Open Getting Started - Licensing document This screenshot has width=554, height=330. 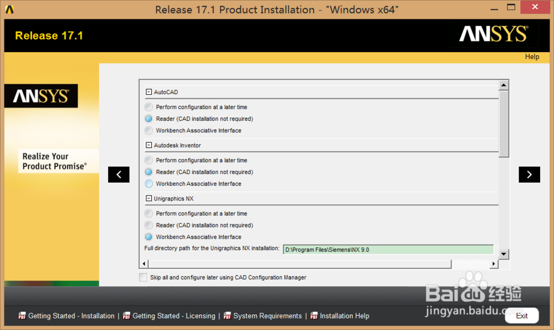(x=174, y=316)
